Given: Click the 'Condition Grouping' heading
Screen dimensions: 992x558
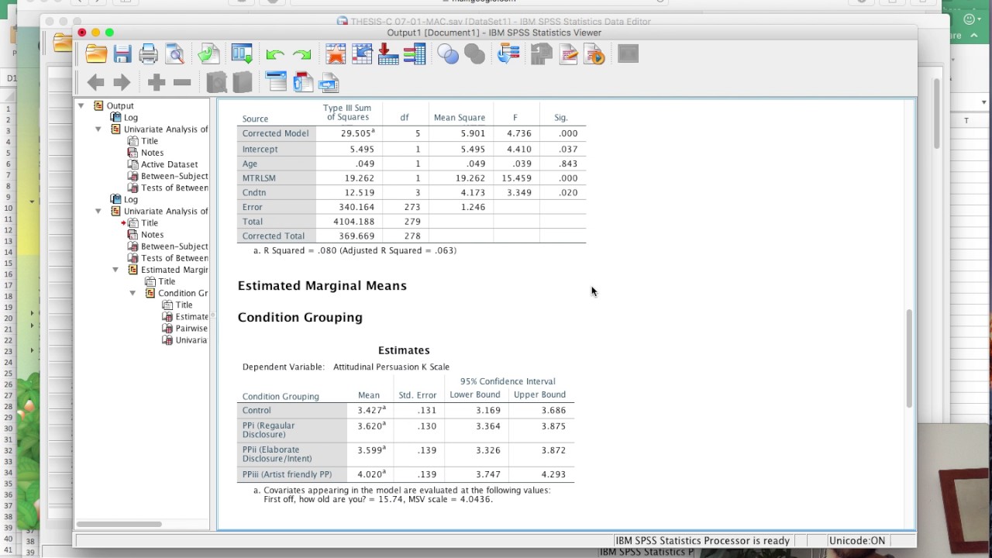Looking at the screenshot, I should coord(300,318).
